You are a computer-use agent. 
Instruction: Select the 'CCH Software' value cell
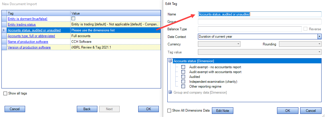tap(116, 42)
